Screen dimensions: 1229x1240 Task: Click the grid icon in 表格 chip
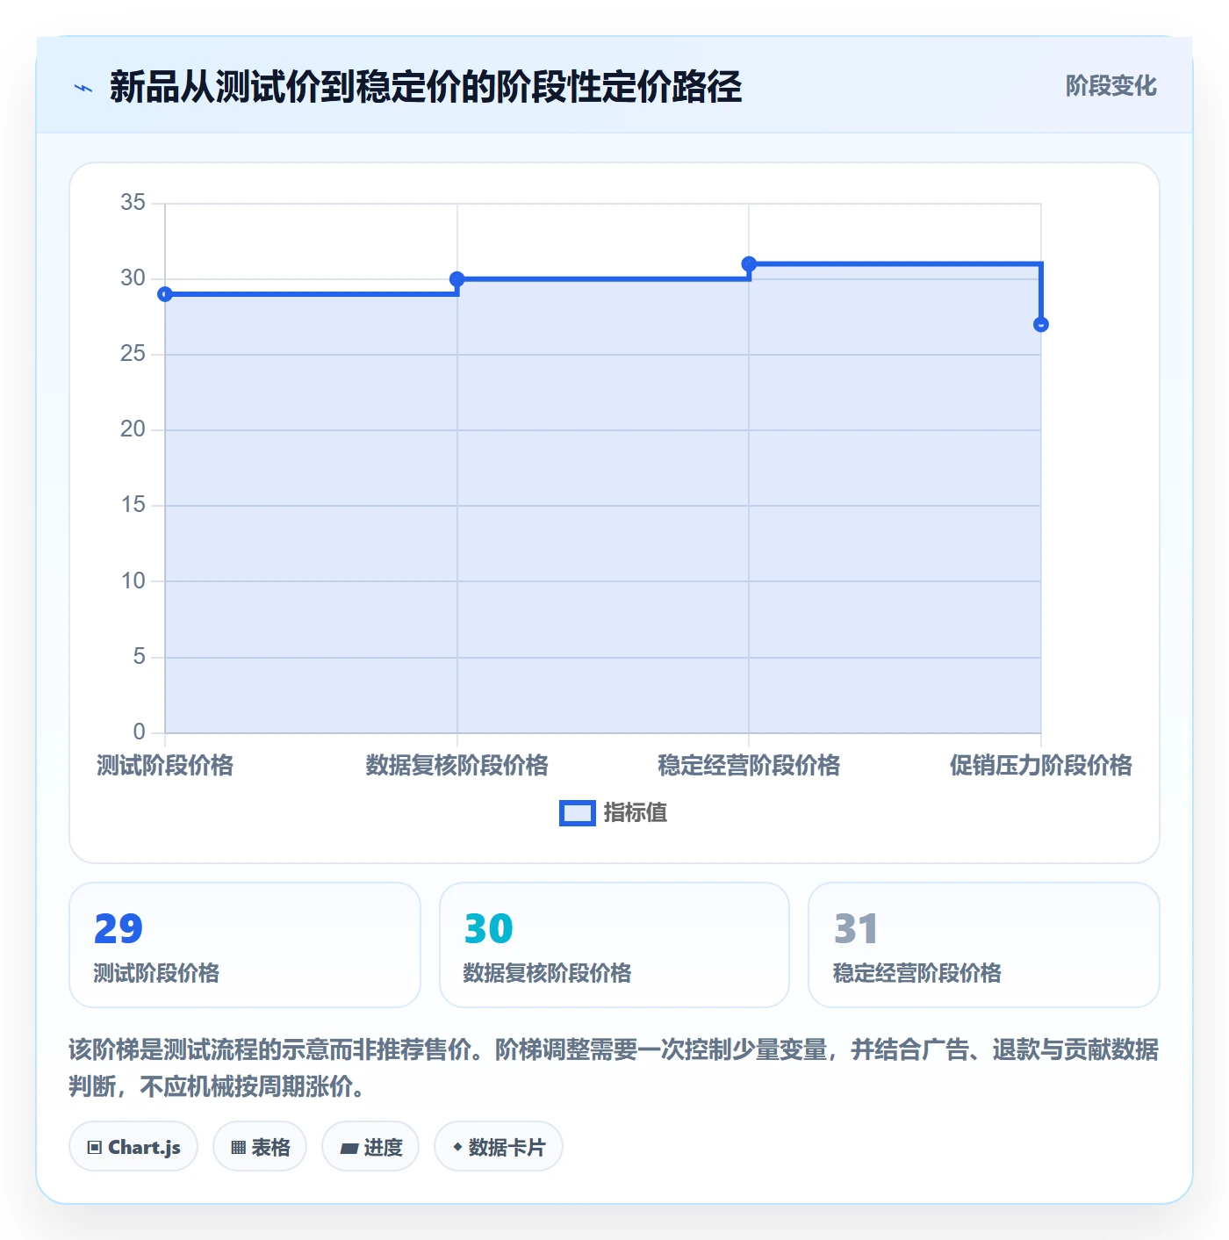tap(238, 1148)
